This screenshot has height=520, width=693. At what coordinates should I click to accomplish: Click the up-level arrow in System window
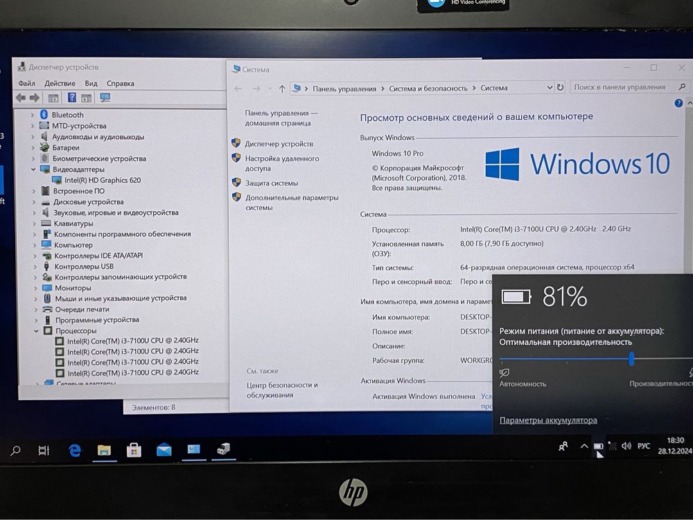[282, 89]
